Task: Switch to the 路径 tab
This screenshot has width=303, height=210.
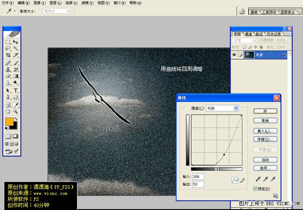Action: click(x=259, y=34)
